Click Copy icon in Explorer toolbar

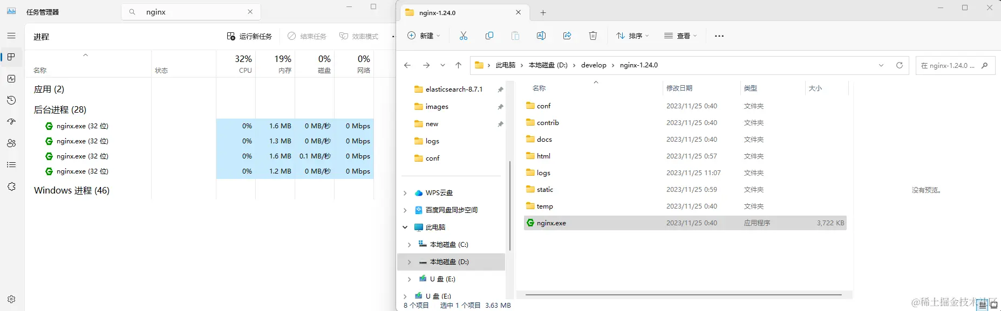489,36
